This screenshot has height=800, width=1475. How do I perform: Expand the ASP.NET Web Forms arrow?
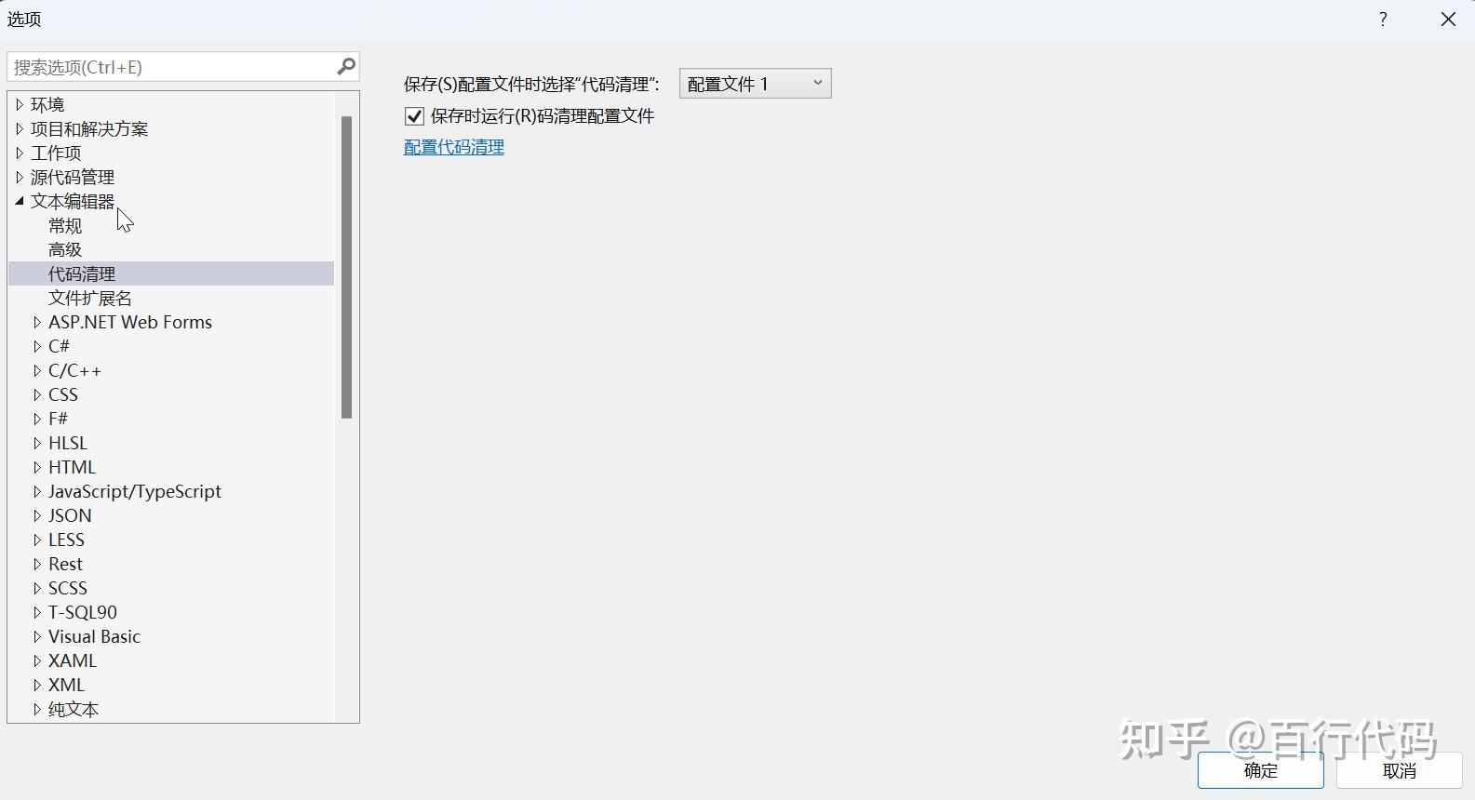pyautogui.click(x=37, y=322)
